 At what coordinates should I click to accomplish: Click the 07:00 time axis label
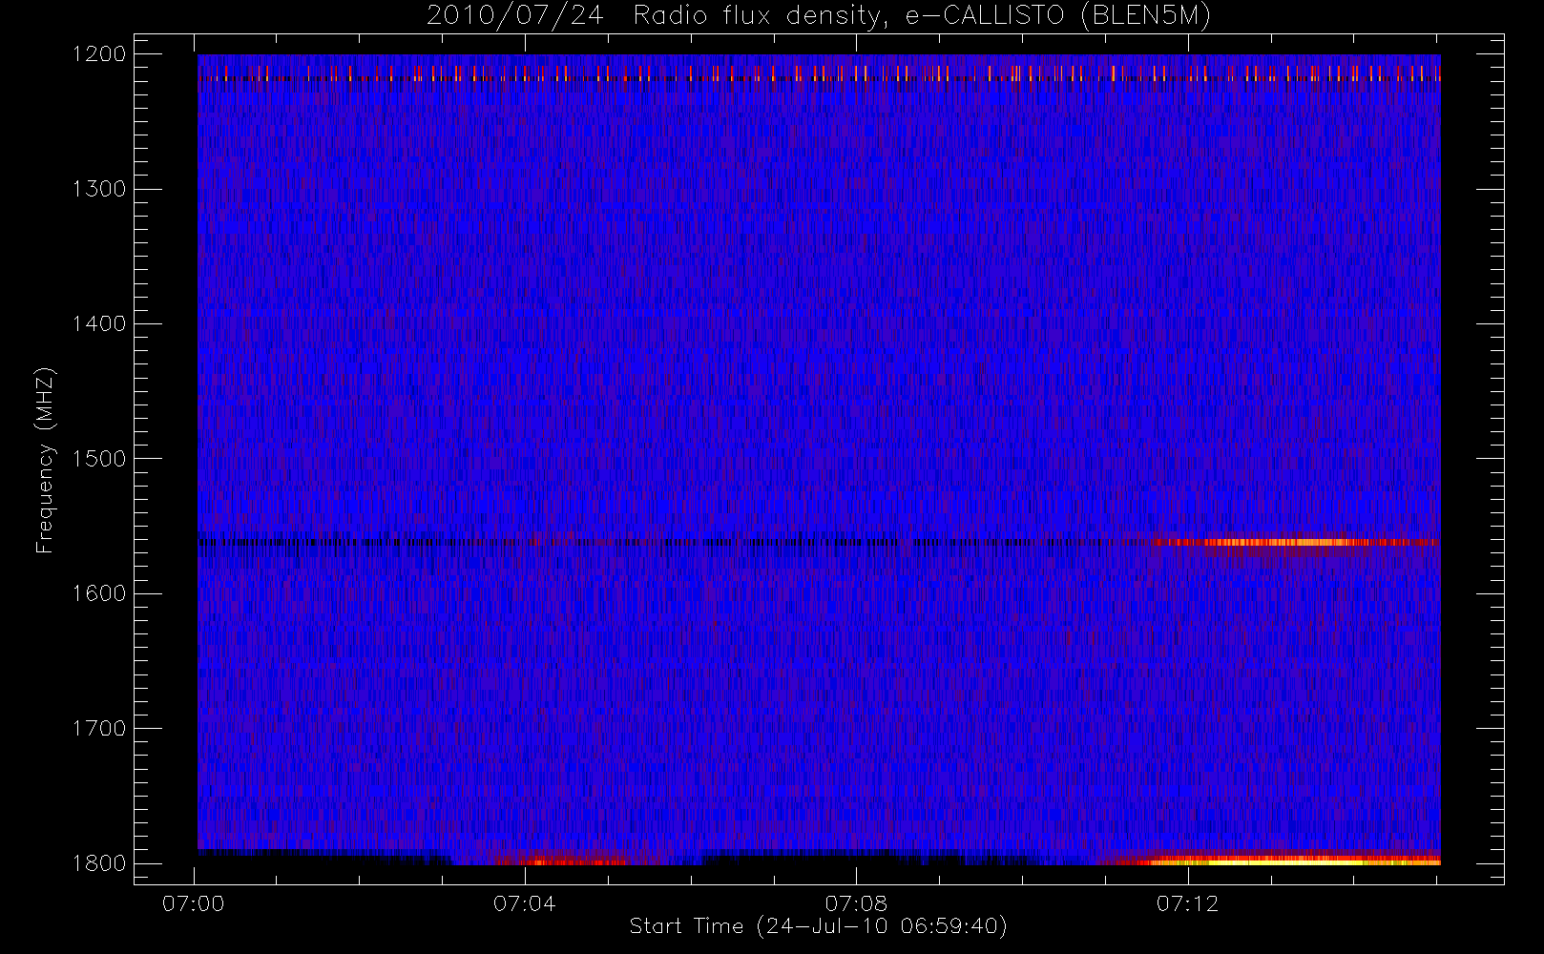(194, 903)
